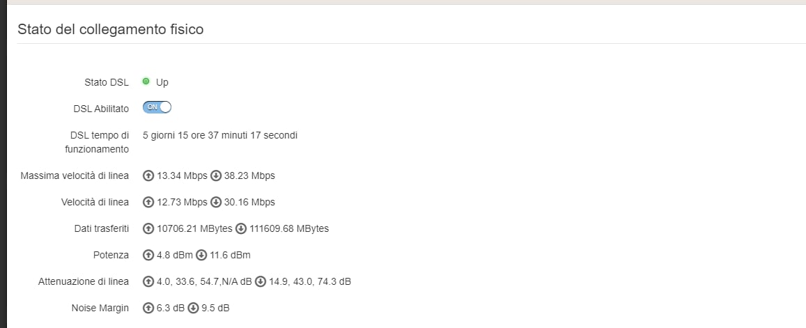The width and height of the screenshot is (806, 328).
Task: Click download icon beside 11.6 dBm
Action: [201, 255]
